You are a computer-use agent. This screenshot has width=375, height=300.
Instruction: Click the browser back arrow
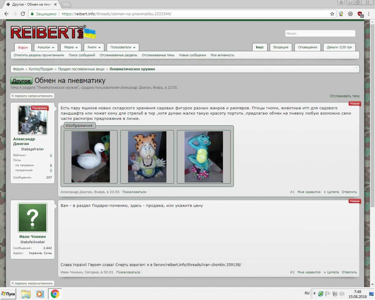click(6, 14)
